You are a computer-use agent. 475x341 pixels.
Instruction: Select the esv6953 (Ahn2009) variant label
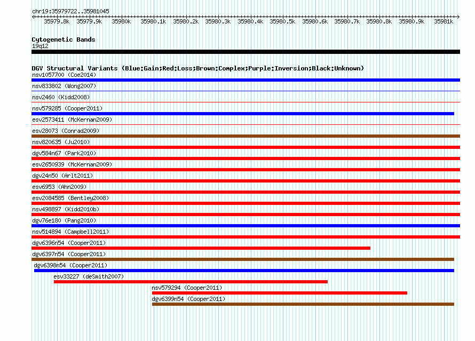(59, 187)
